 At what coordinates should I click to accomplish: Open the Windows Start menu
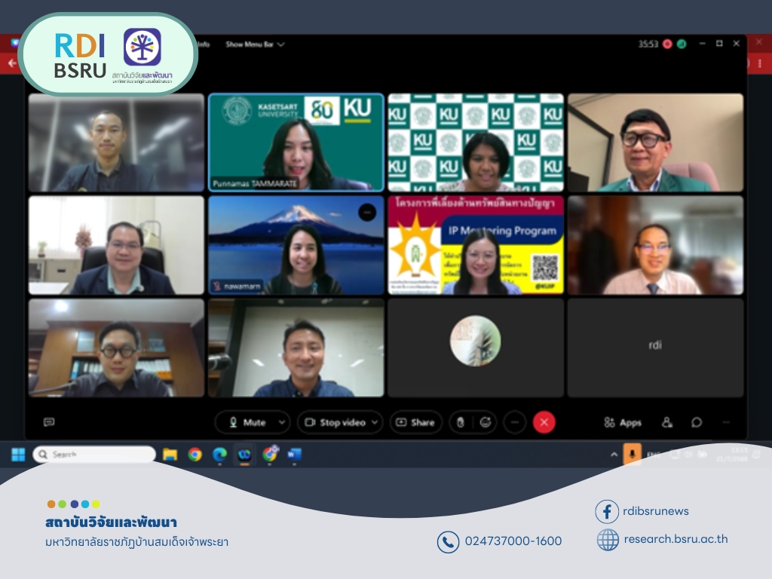[18, 454]
